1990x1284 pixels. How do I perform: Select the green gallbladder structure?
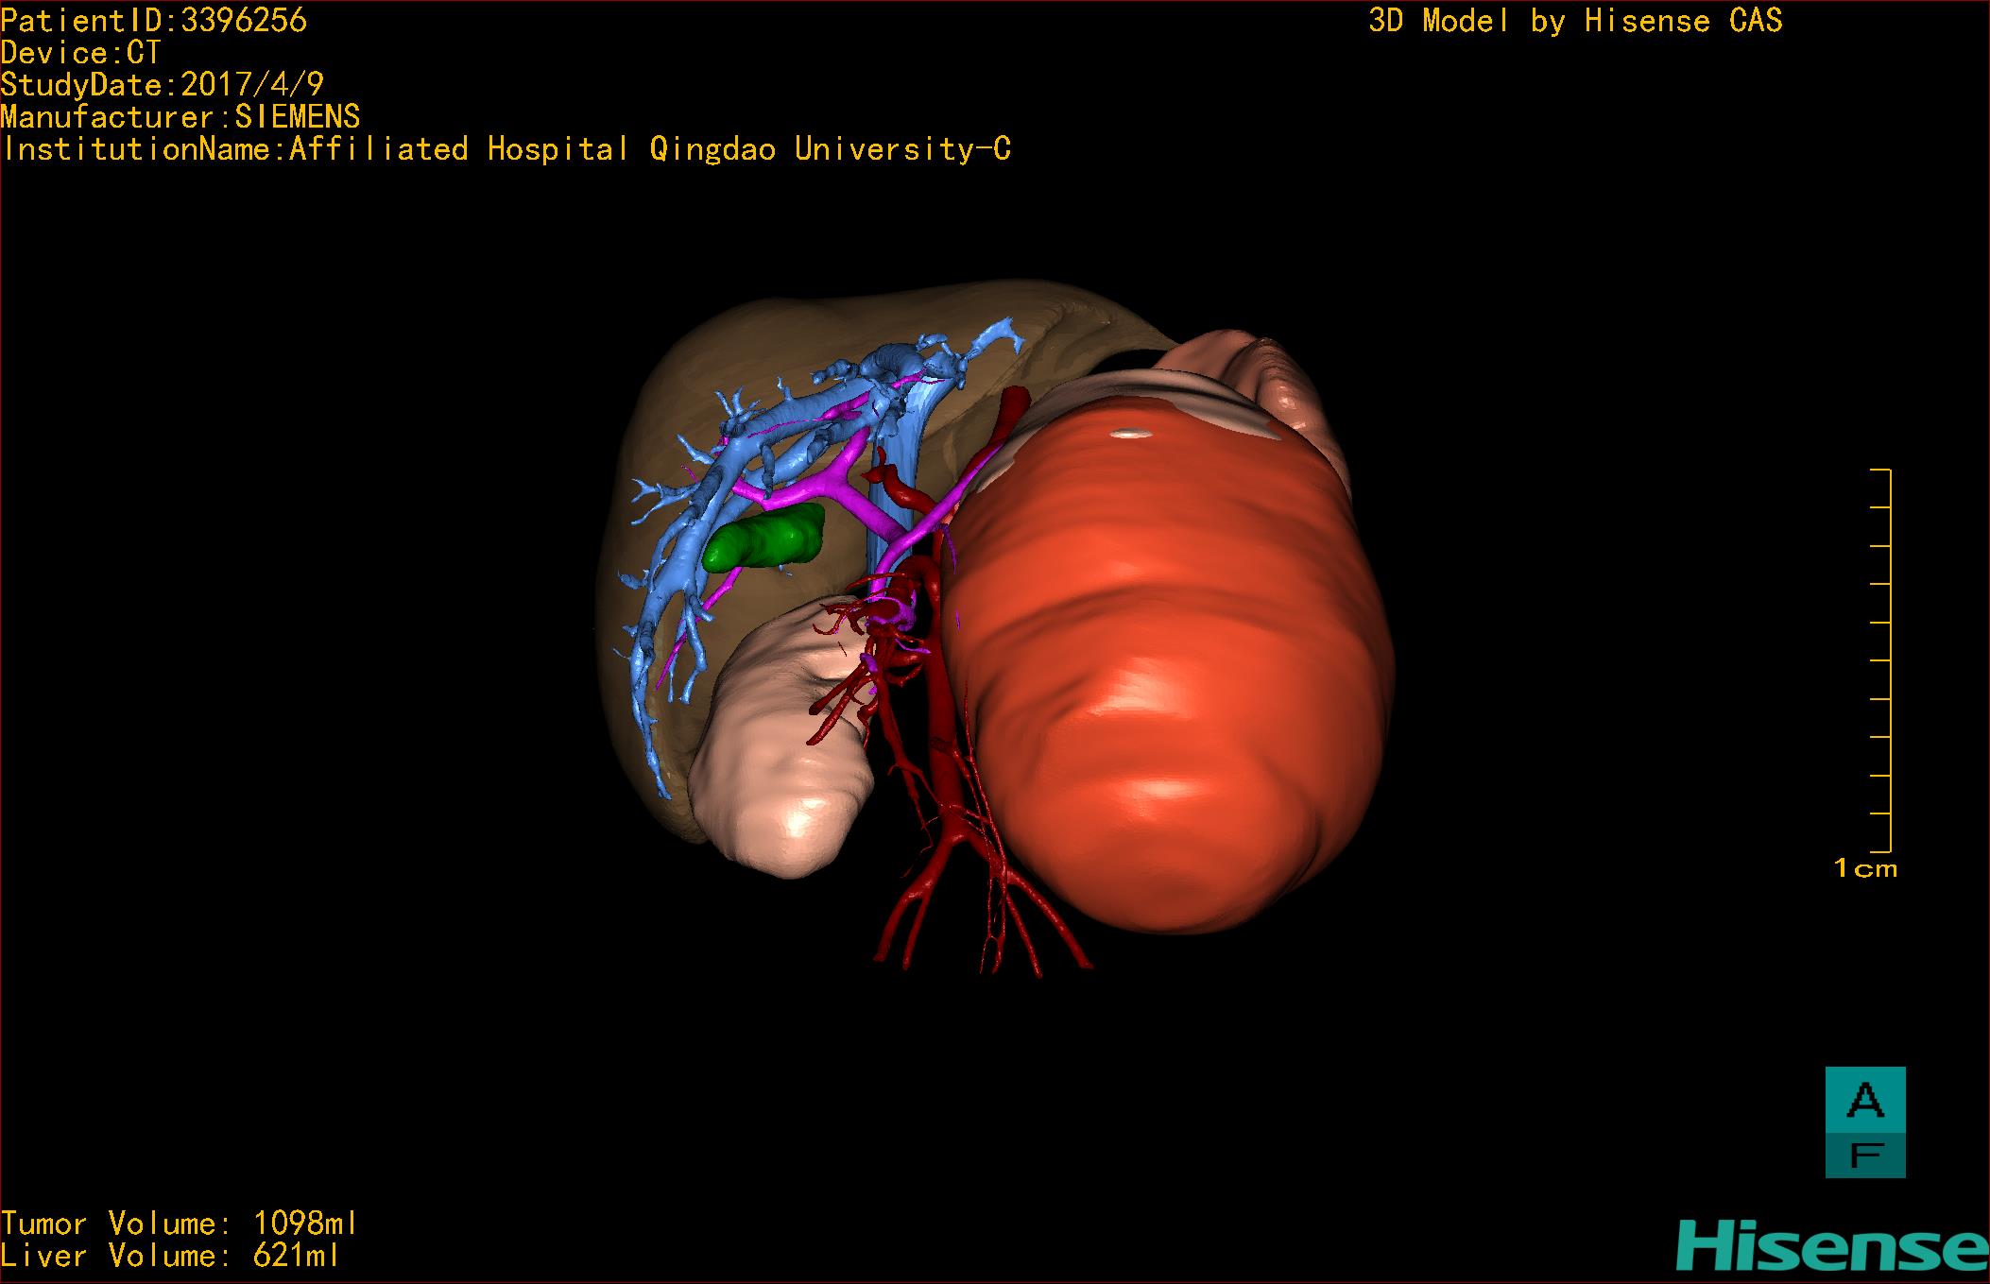[x=763, y=539]
